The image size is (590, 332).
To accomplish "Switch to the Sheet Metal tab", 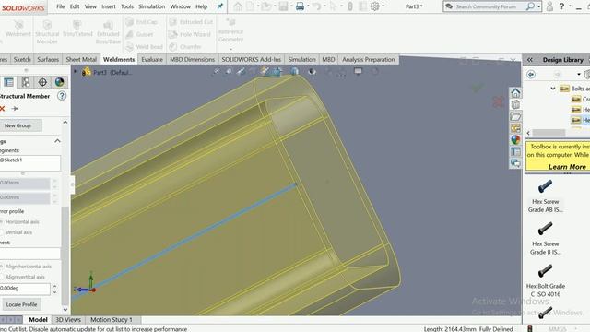I will pos(81,59).
